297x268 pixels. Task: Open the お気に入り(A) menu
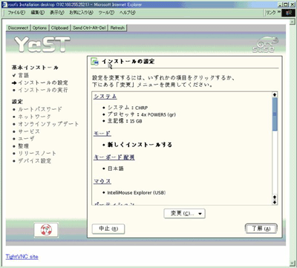(81, 13)
